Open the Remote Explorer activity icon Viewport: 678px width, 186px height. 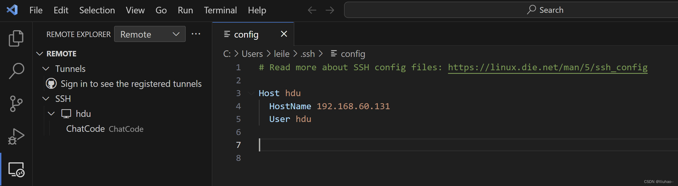[x=16, y=169]
